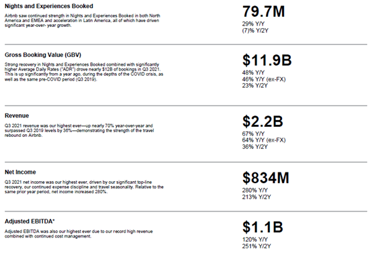Click the Gross Booking Value (GBV) heading
This screenshot has width=372, height=253.
(43, 55)
